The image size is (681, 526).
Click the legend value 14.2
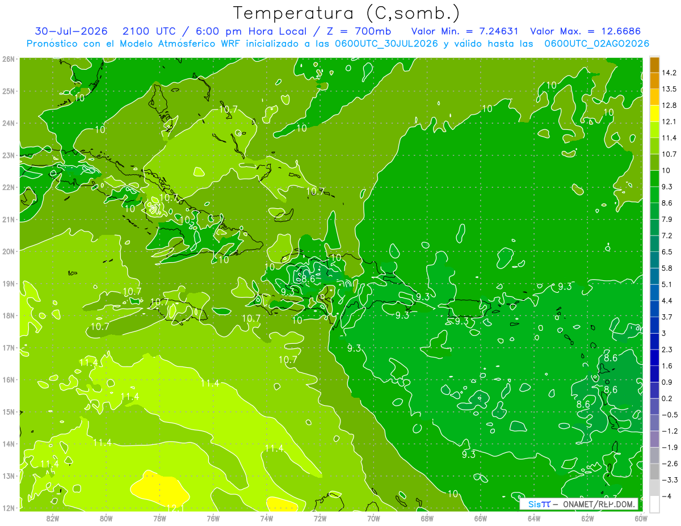tap(669, 73)
